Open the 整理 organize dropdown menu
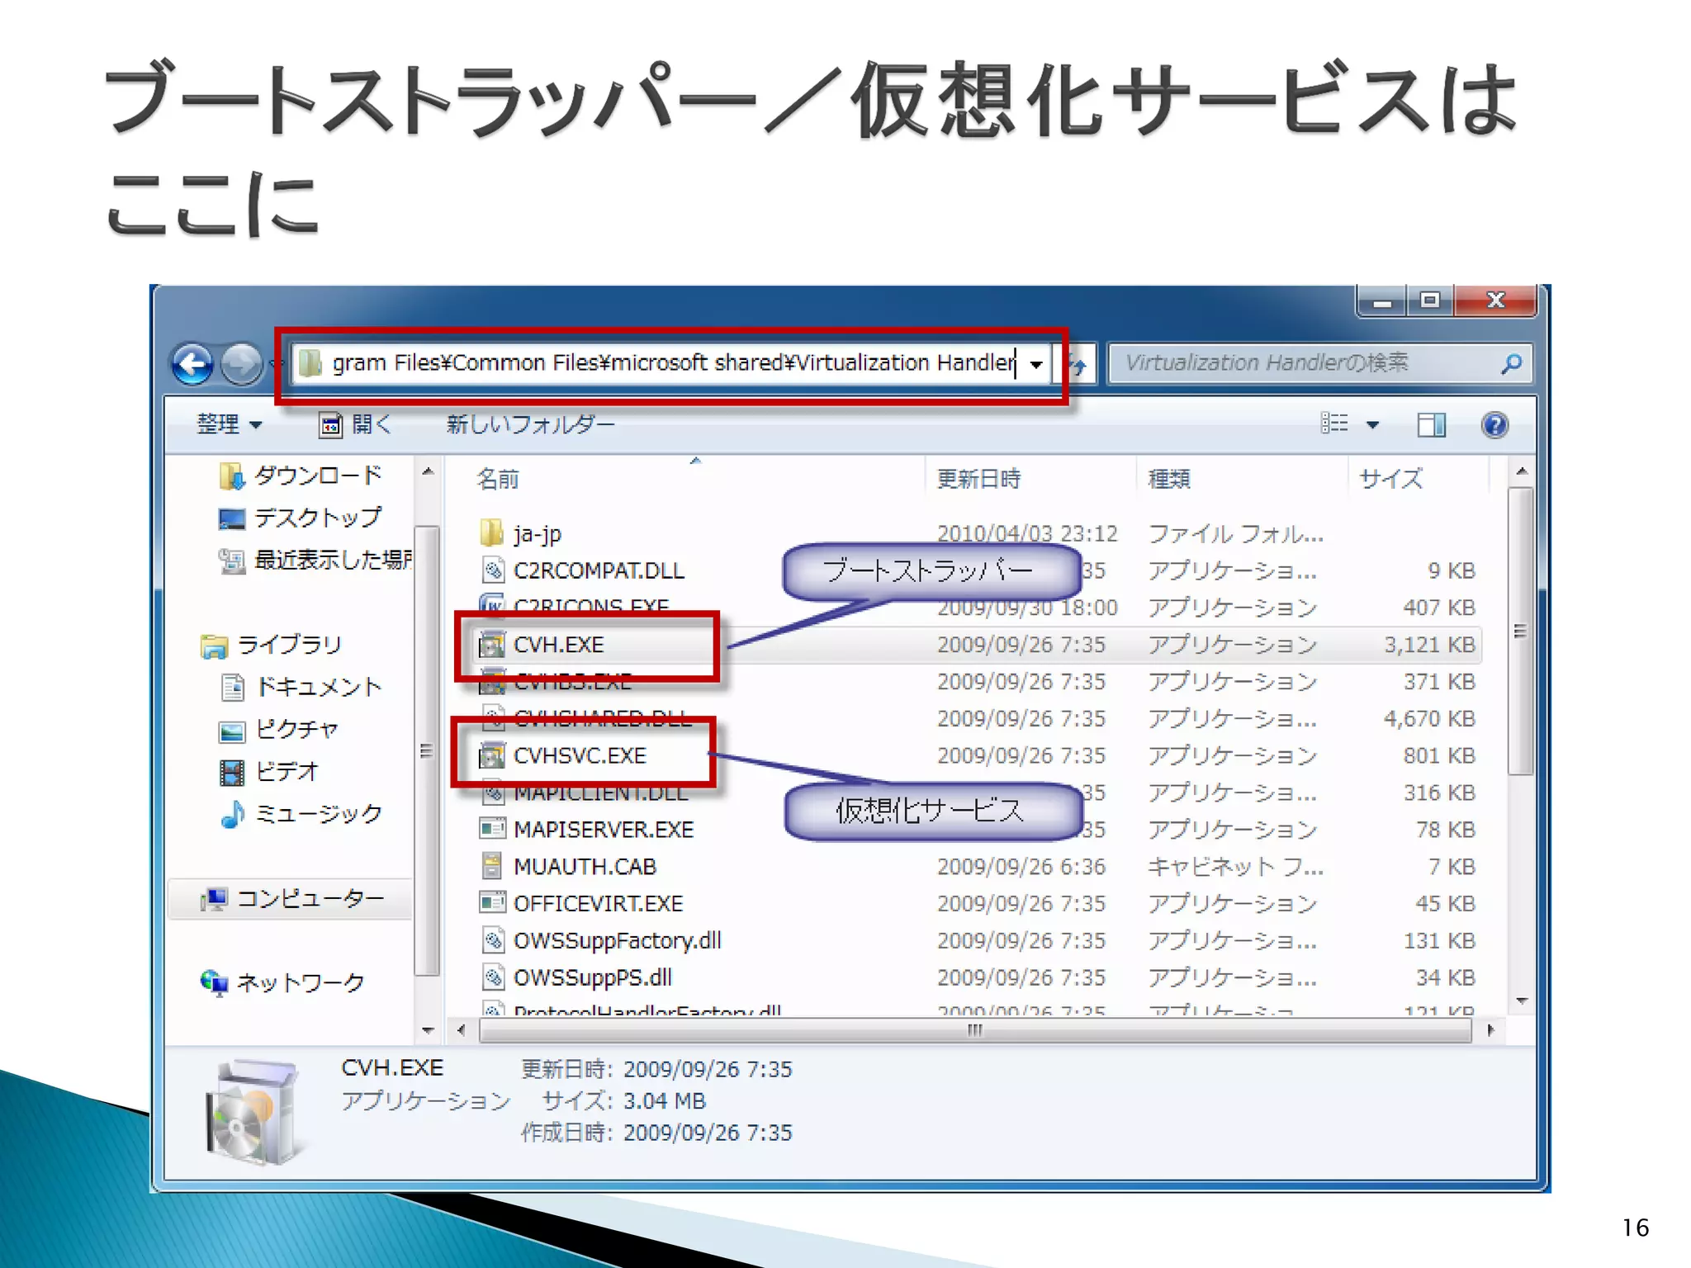 tap(229, 424)
